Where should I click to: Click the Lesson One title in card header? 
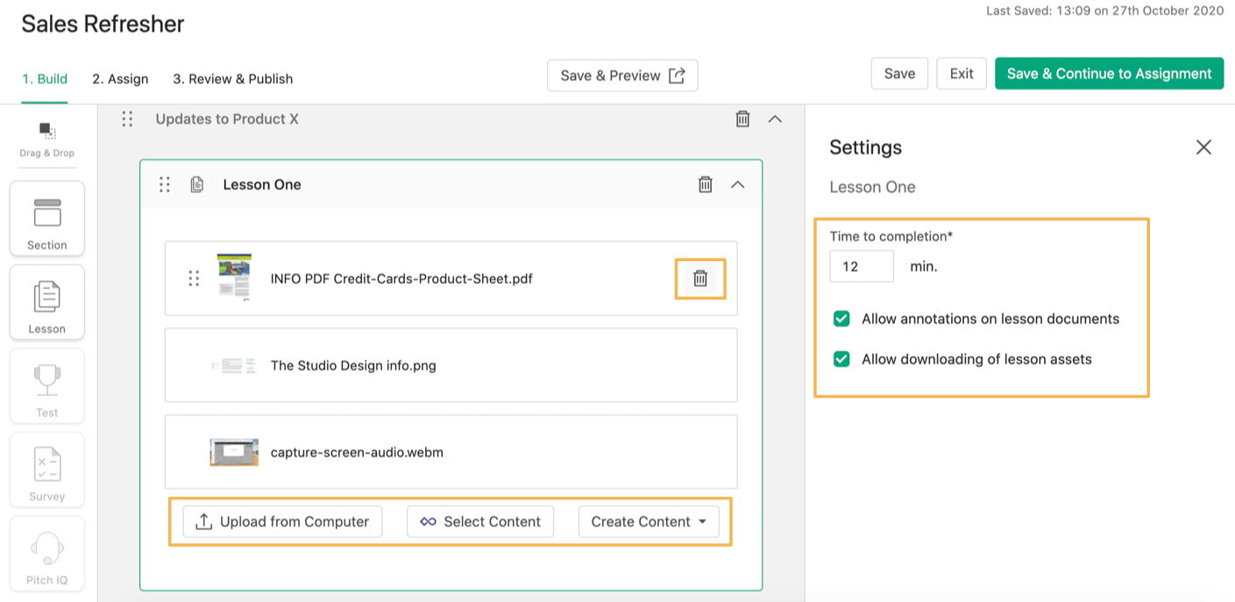[262, 185]
